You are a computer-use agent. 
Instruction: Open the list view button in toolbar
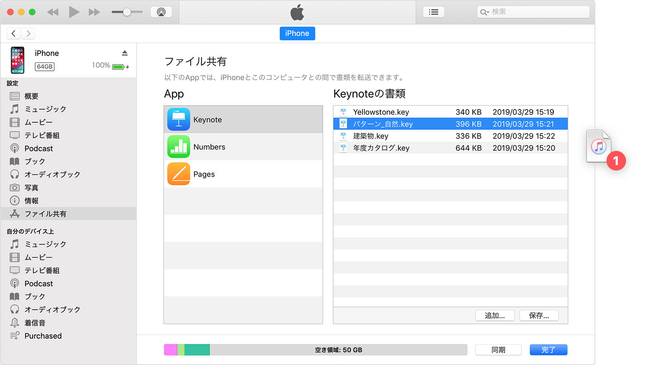click(434, 12)
